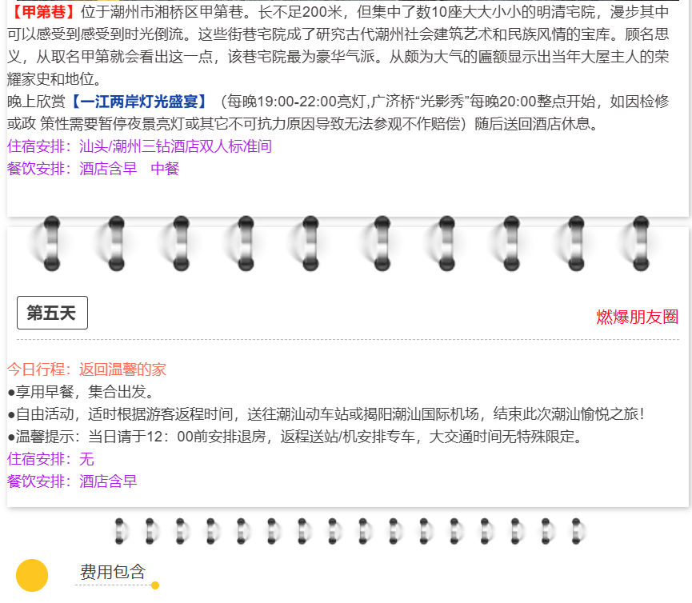692x603 pixels.
Task: Click the red 【甲第巷】 heading
Action: coord(44,12)
